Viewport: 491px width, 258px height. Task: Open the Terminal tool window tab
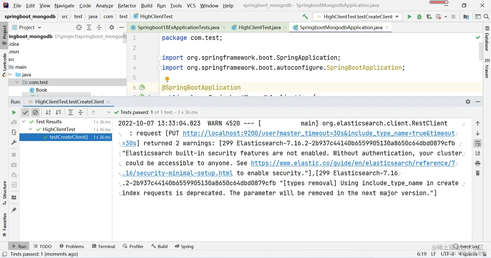point(103,246)
